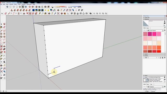Screen dimensions: 167x94
Task: Select the Arc tool in top toolbar
Action: pyautogui.click(x=14, y=14)
